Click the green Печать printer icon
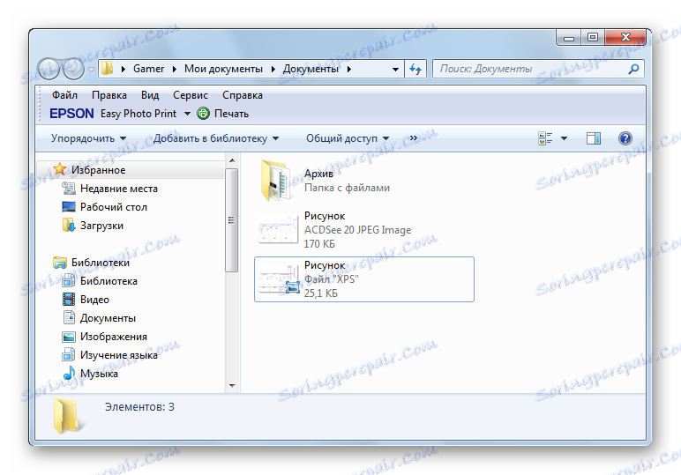The width and height of the screenshot is (681, 475). pos(203,114)
